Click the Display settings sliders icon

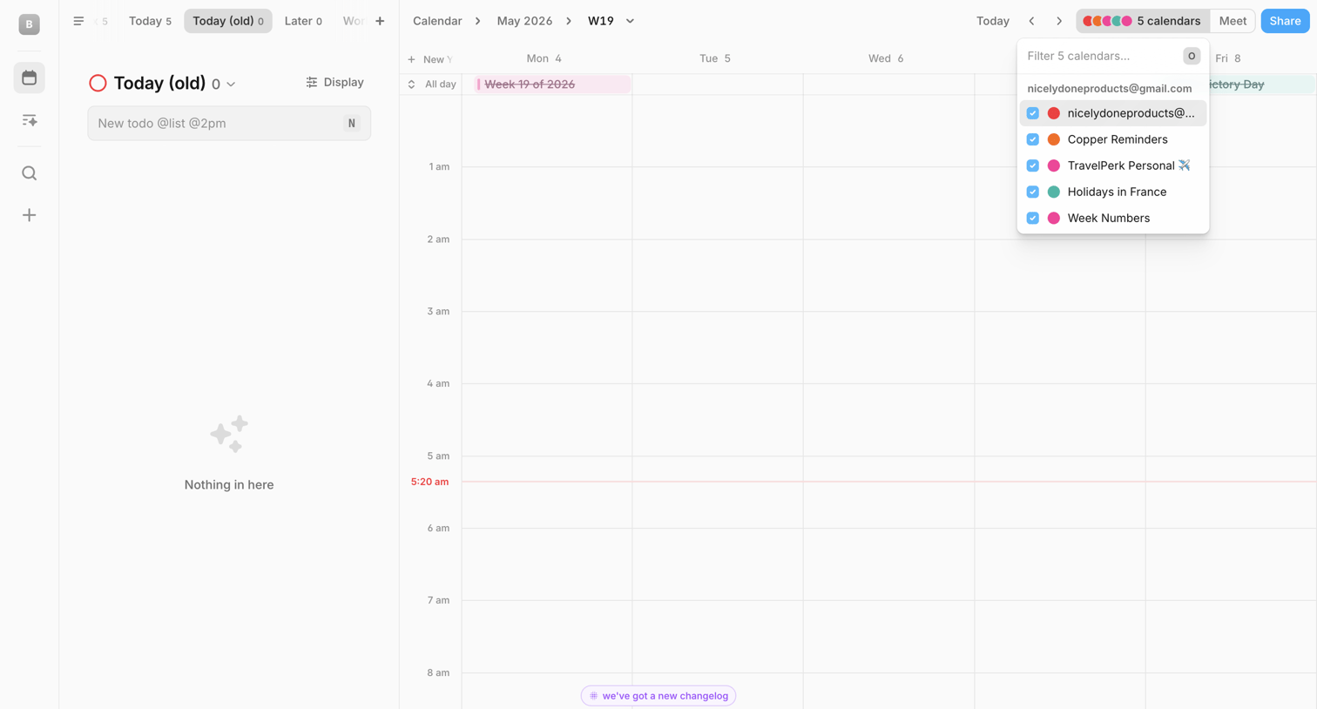pyautogui.click(x=312, y=82)
